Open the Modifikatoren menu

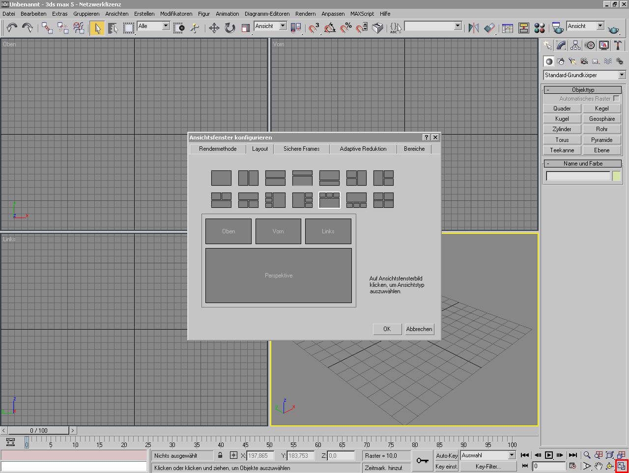[x=176, y=14]
